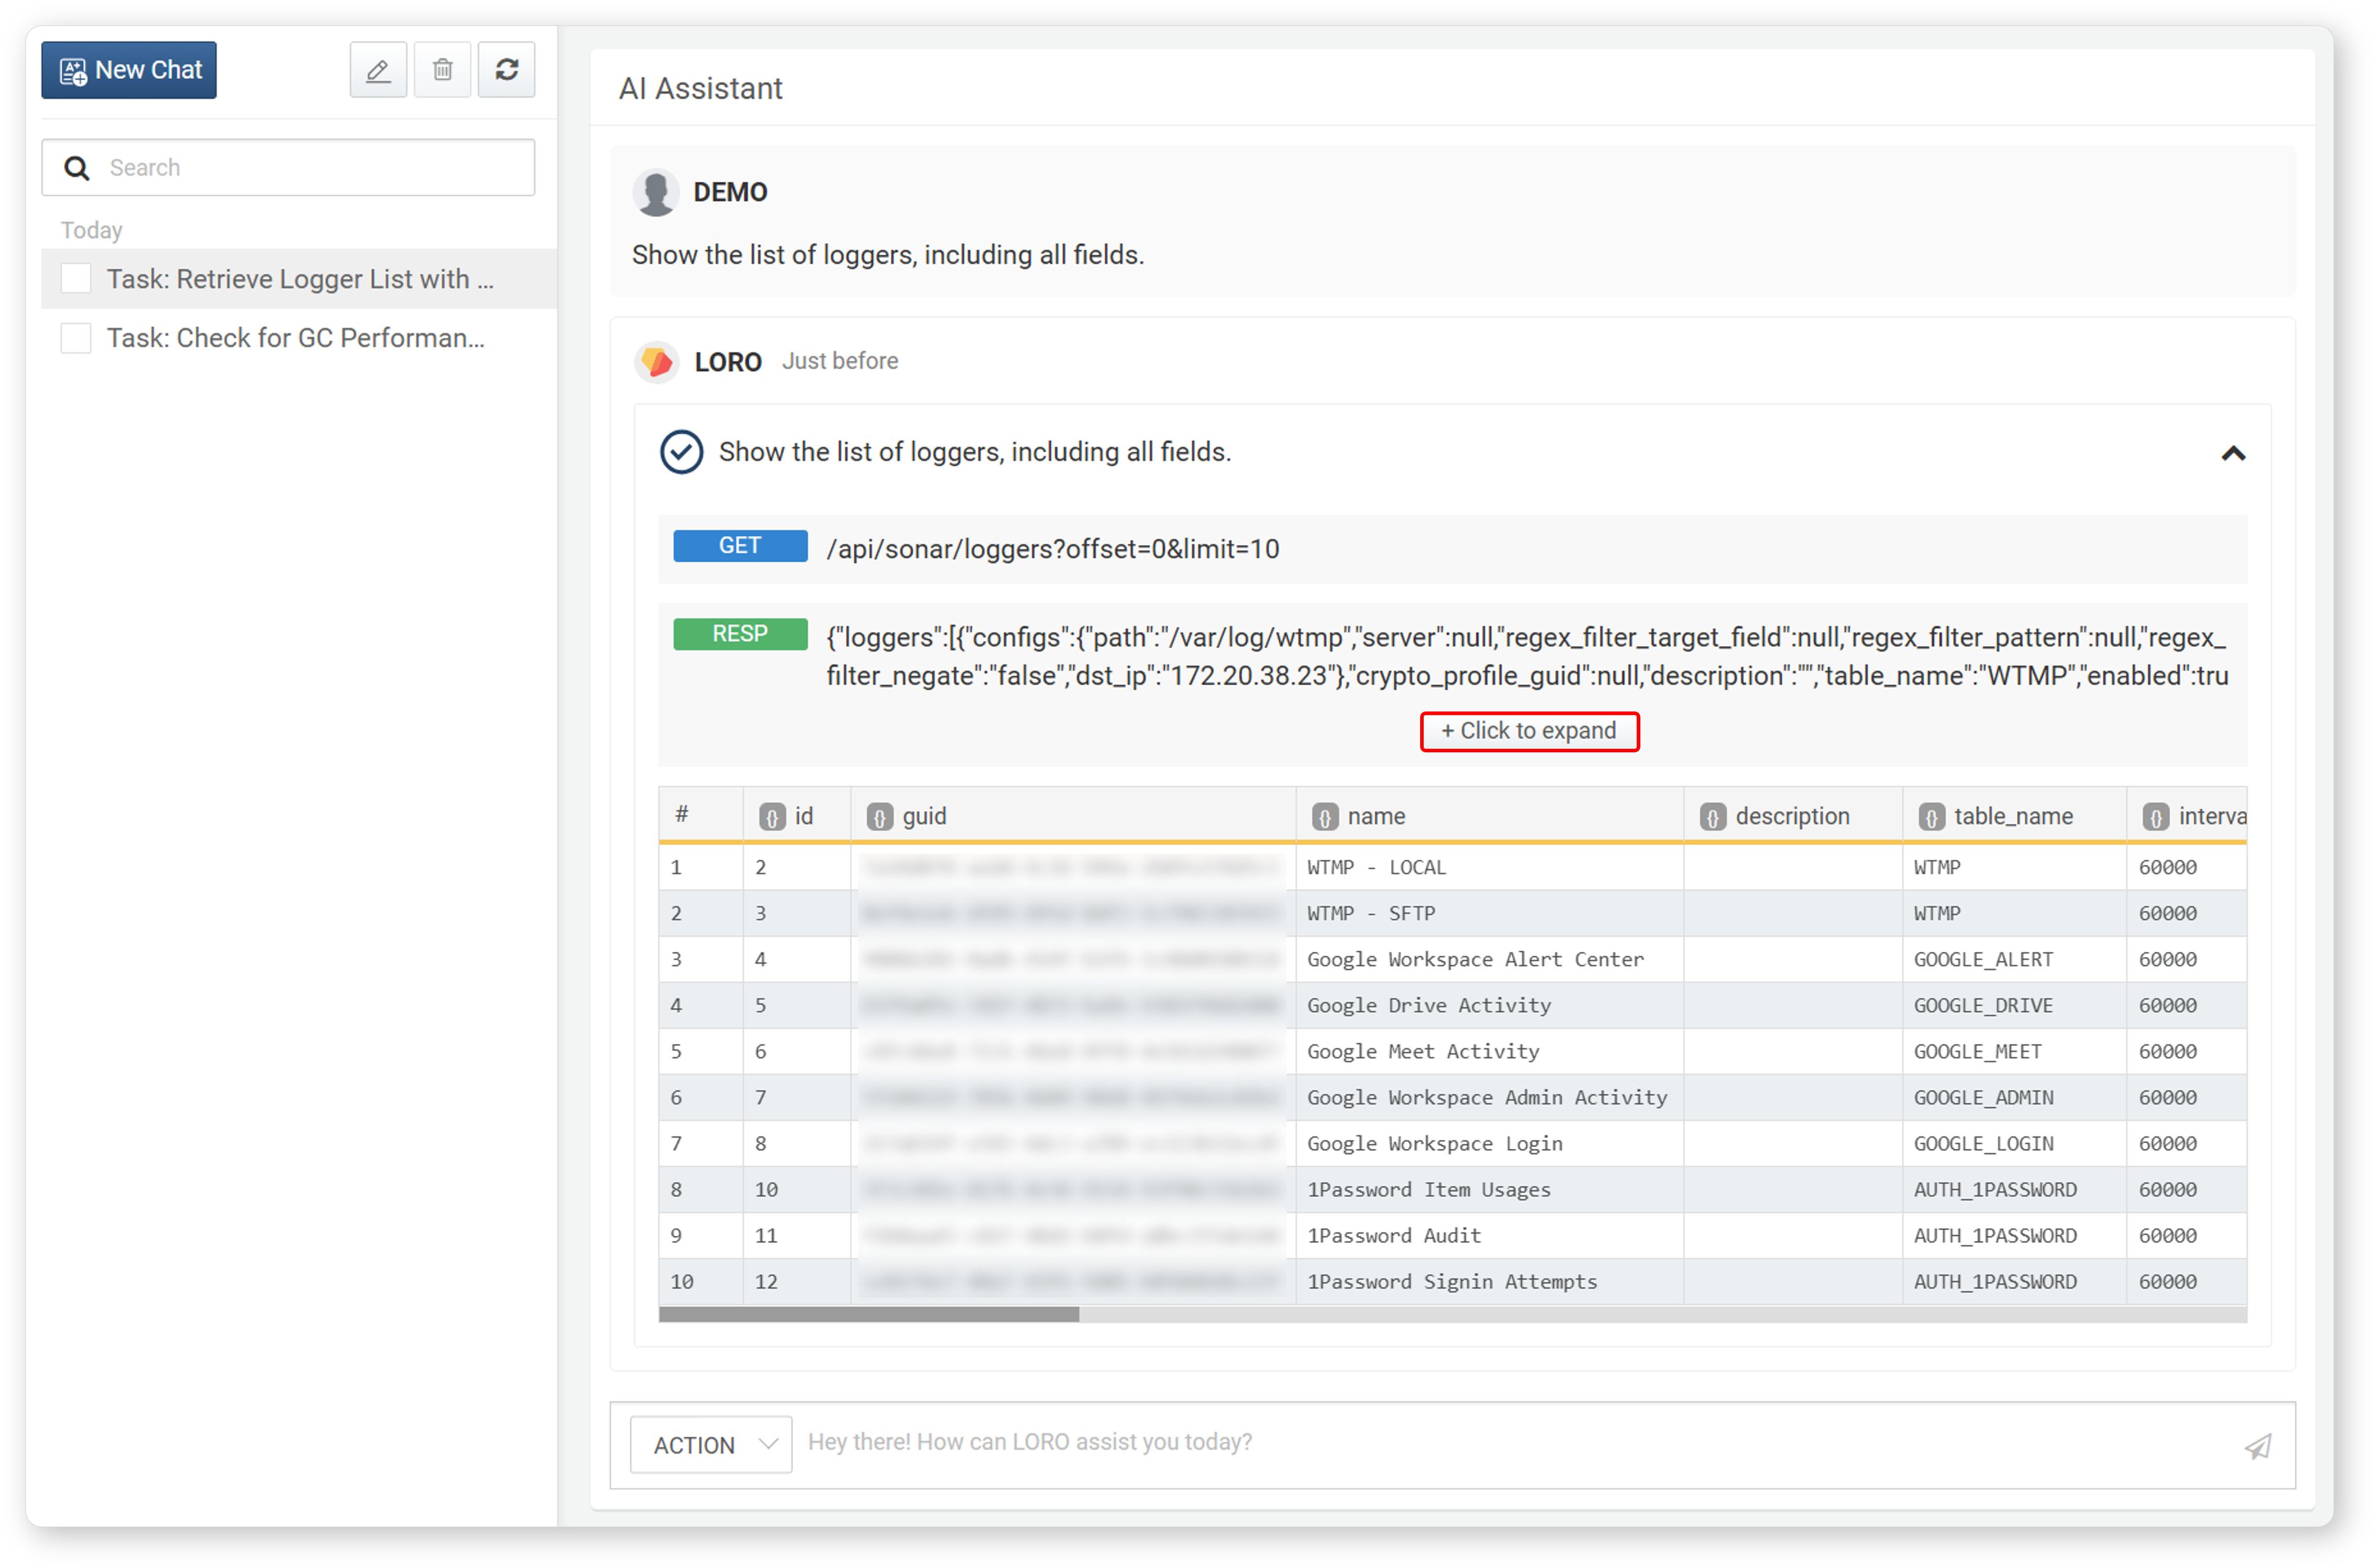The image size is (2375, 1568).
Task: Click the blue GET method badge
Action: point(740,546)
